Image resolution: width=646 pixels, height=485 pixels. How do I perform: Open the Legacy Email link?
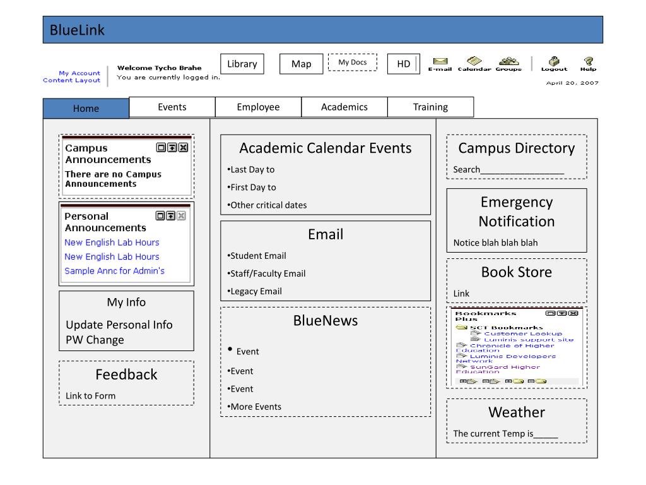coord(255,291)
